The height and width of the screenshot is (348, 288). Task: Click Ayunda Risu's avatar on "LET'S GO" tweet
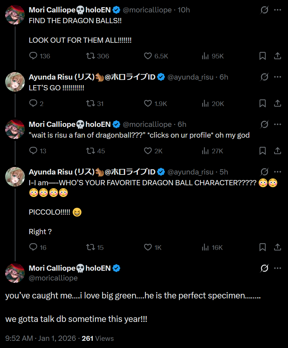pos(15,82)
